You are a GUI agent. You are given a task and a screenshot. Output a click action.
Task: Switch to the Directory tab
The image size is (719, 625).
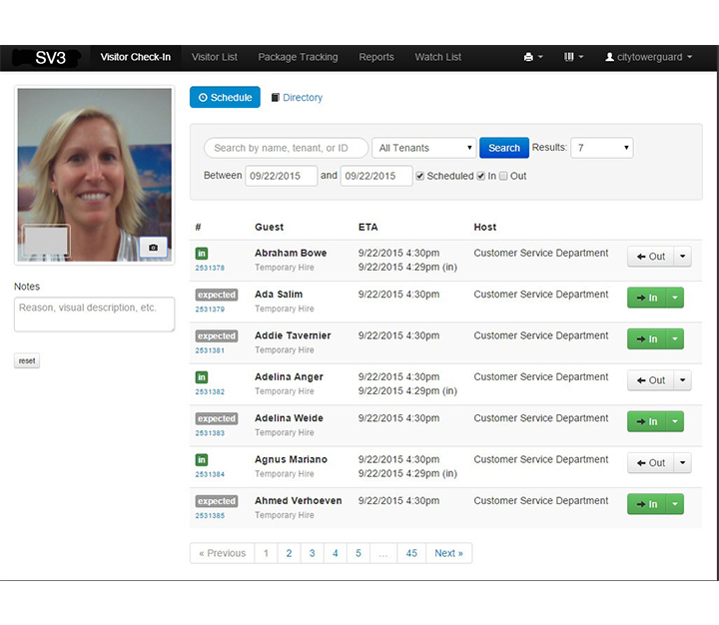coord(297,98)
